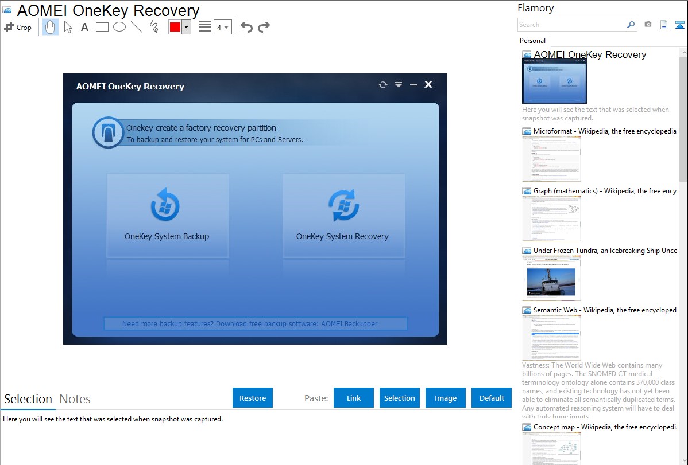
Task: Click the icon before Under Frozen Tundra title
Action: (x=527, y=250)
